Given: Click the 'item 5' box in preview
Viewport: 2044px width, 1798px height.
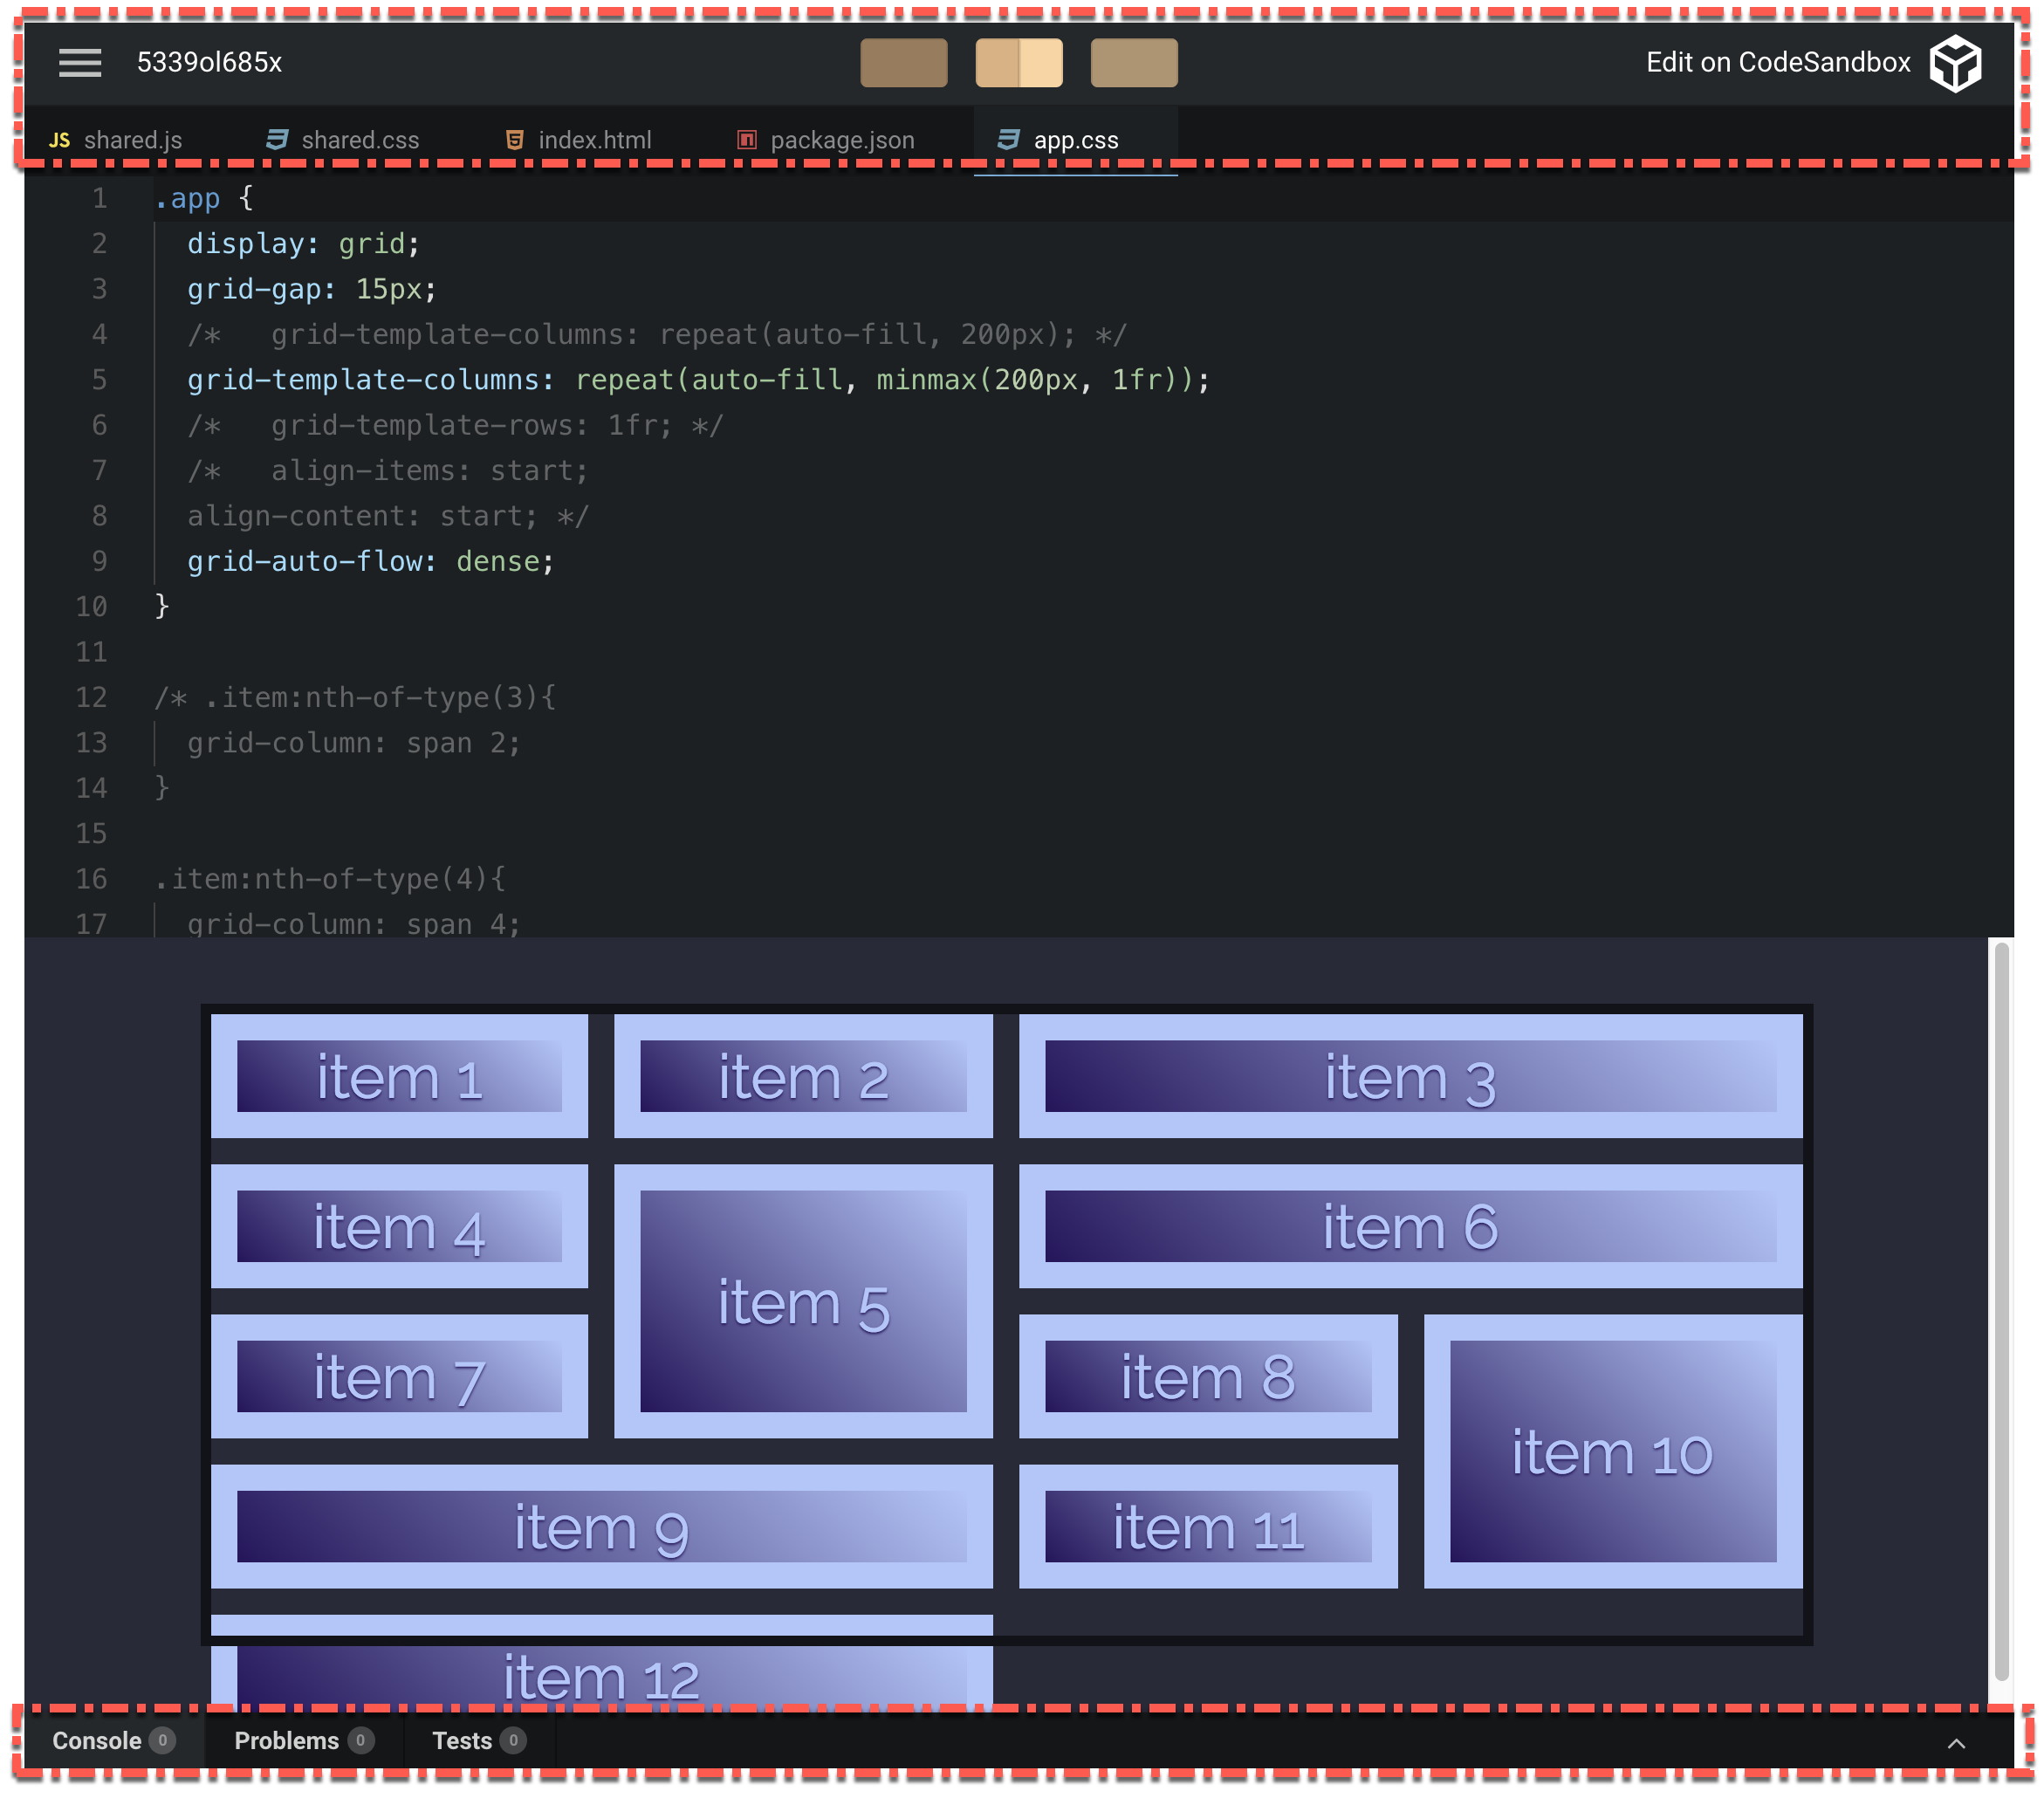Looking at the screenshot, I should 803,1301.
